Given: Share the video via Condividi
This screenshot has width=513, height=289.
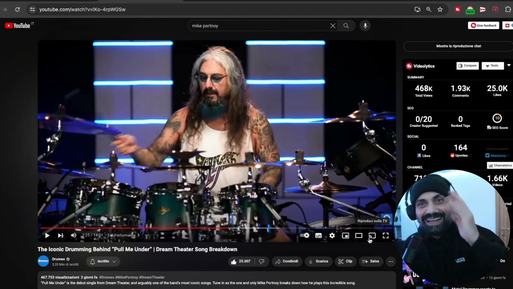Looking at the screenshot, I should [x=287, y=261].
